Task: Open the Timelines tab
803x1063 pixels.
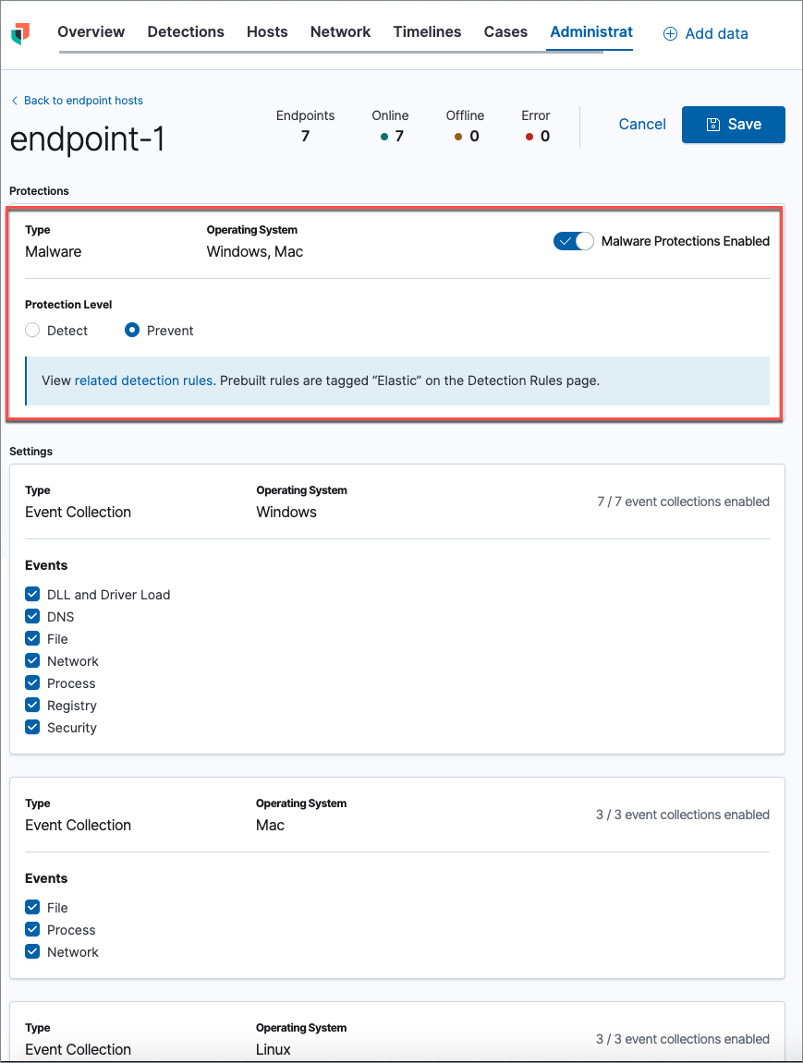Action: pos(427,31)
